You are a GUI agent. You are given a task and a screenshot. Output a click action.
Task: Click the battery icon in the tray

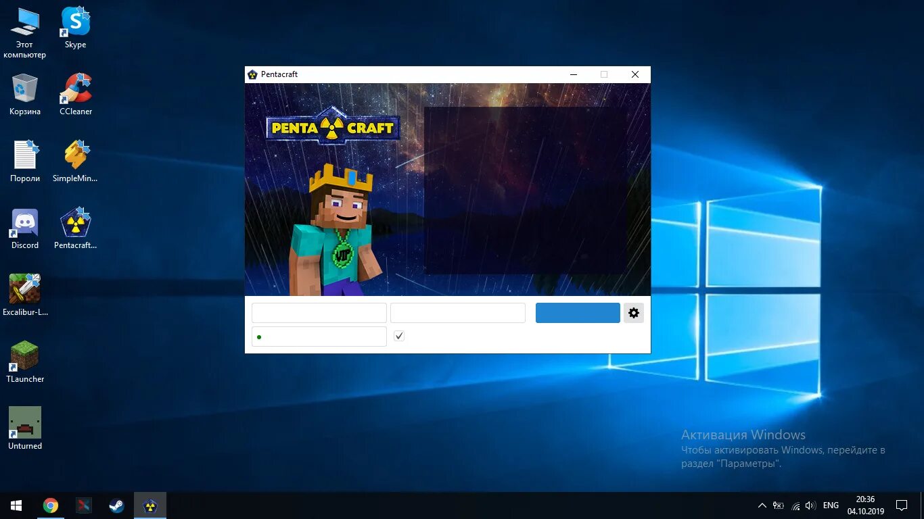coord(779,505)
